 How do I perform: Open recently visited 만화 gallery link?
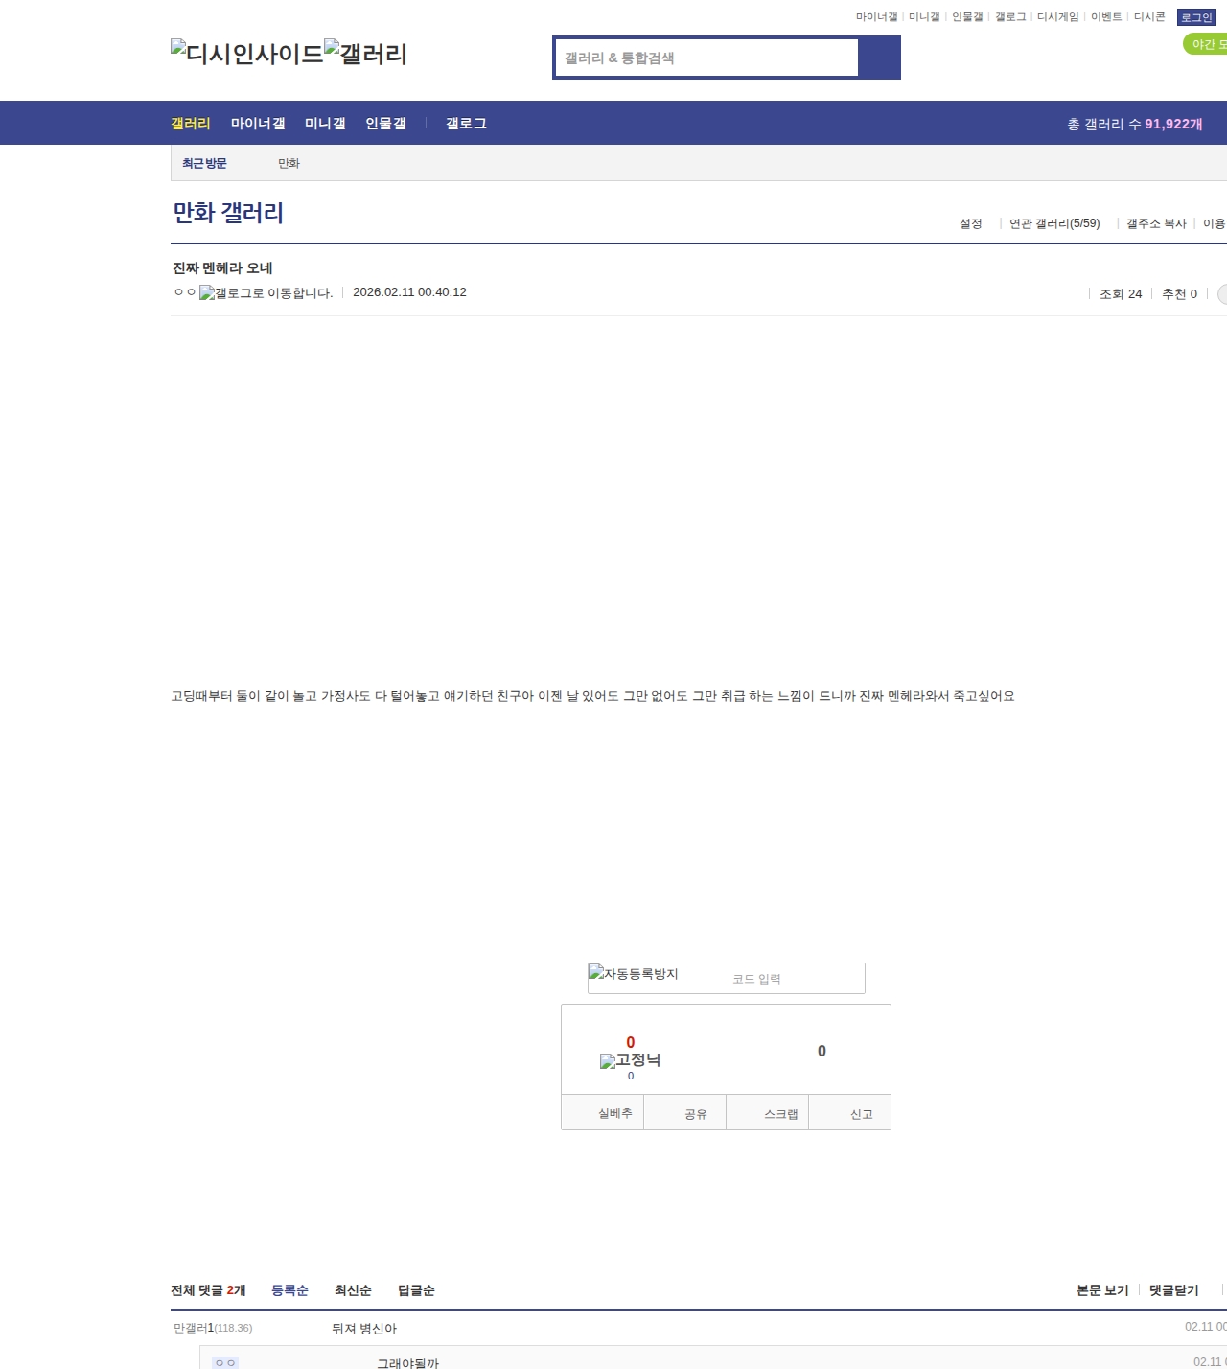(x=289, y=163)
